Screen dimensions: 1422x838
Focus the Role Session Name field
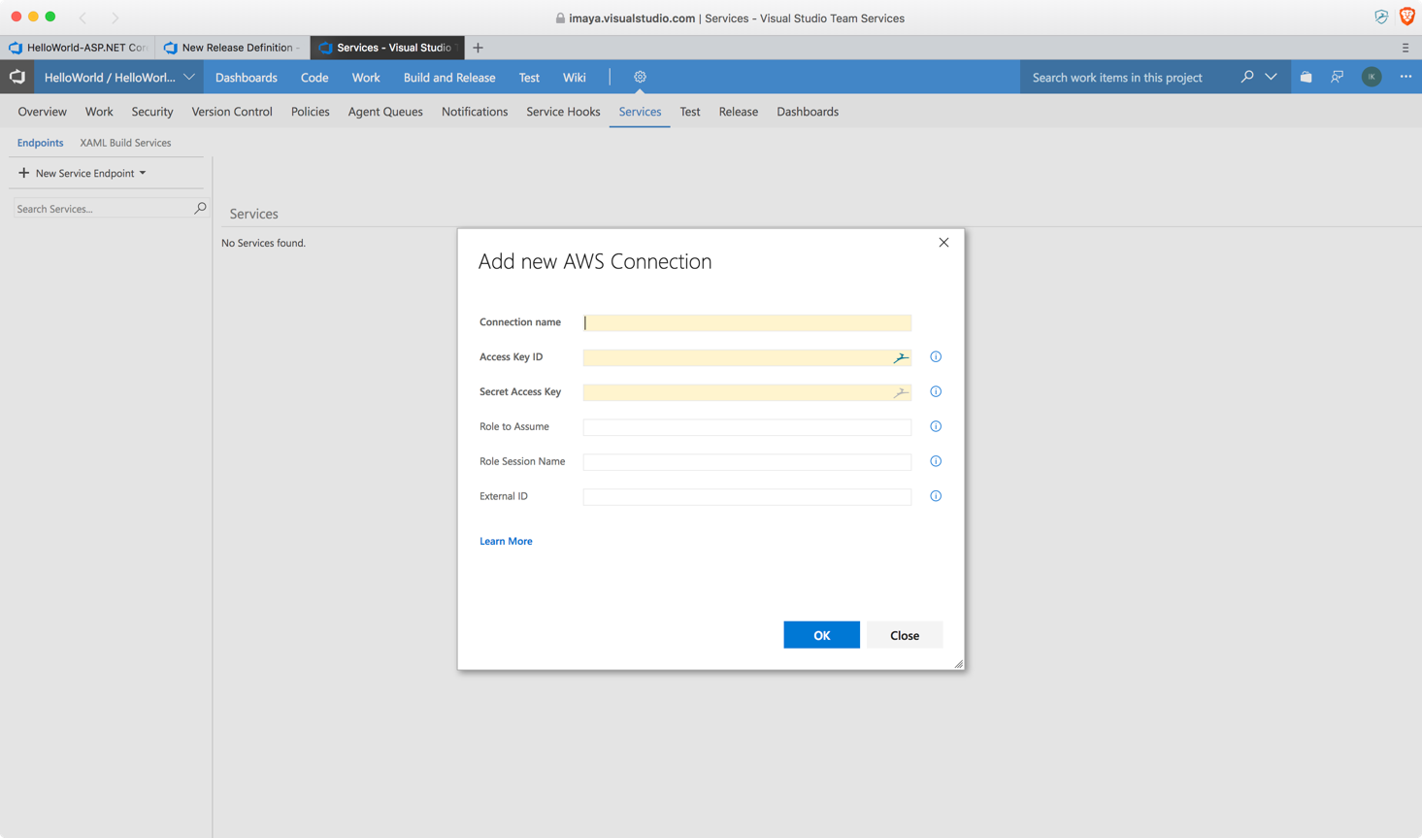(747, 462)
